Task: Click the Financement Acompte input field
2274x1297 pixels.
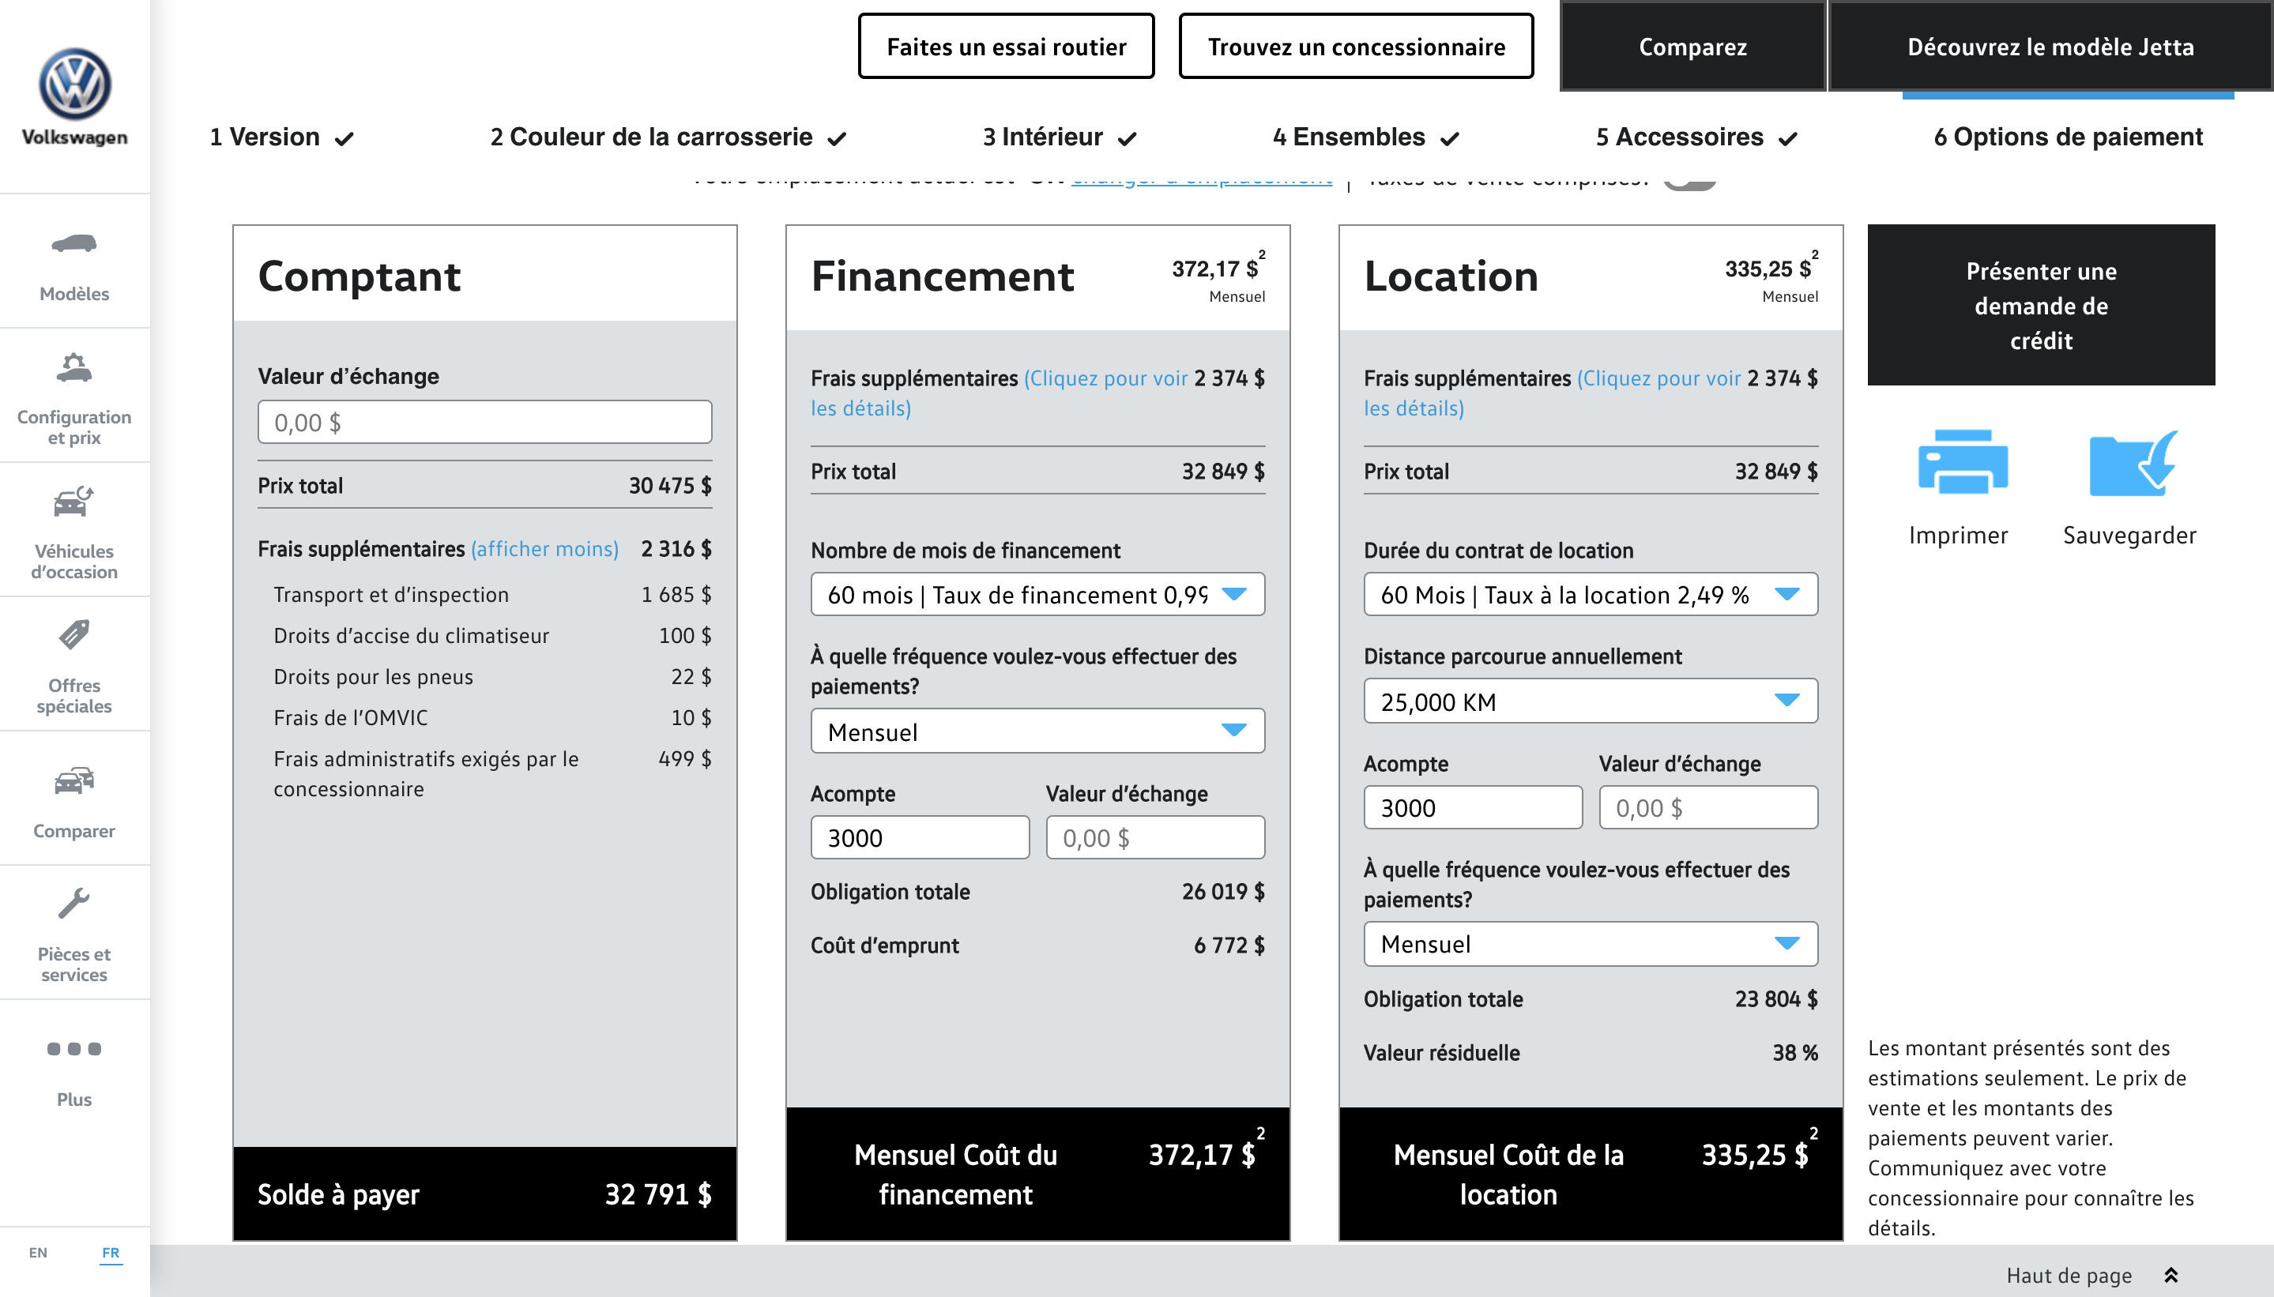Action: (919, 837)
